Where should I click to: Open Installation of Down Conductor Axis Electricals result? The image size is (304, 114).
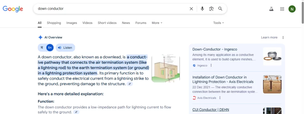click(223, 79)
